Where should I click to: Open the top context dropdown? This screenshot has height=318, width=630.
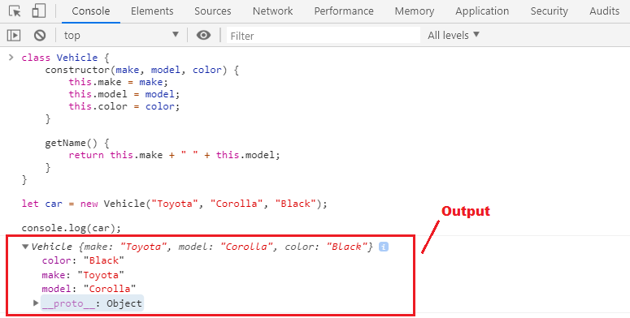tap(121, 36)
